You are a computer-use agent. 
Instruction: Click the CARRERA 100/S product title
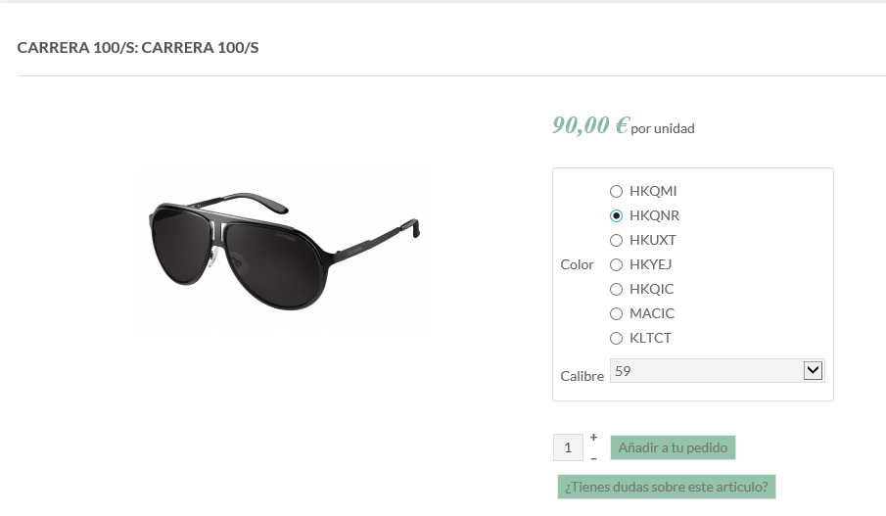pos(138,48)
